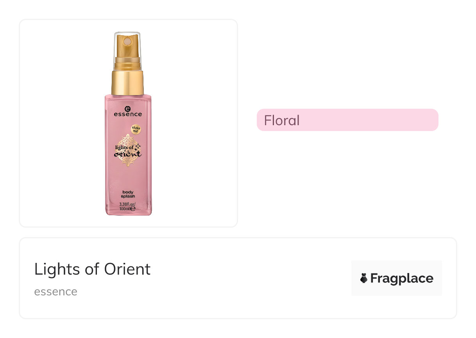Click the estimated "e" mark next to 100ml

[x=133, y=209]
